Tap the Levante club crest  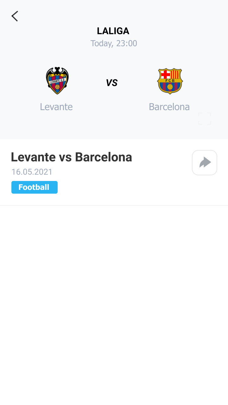pos(57,81)
